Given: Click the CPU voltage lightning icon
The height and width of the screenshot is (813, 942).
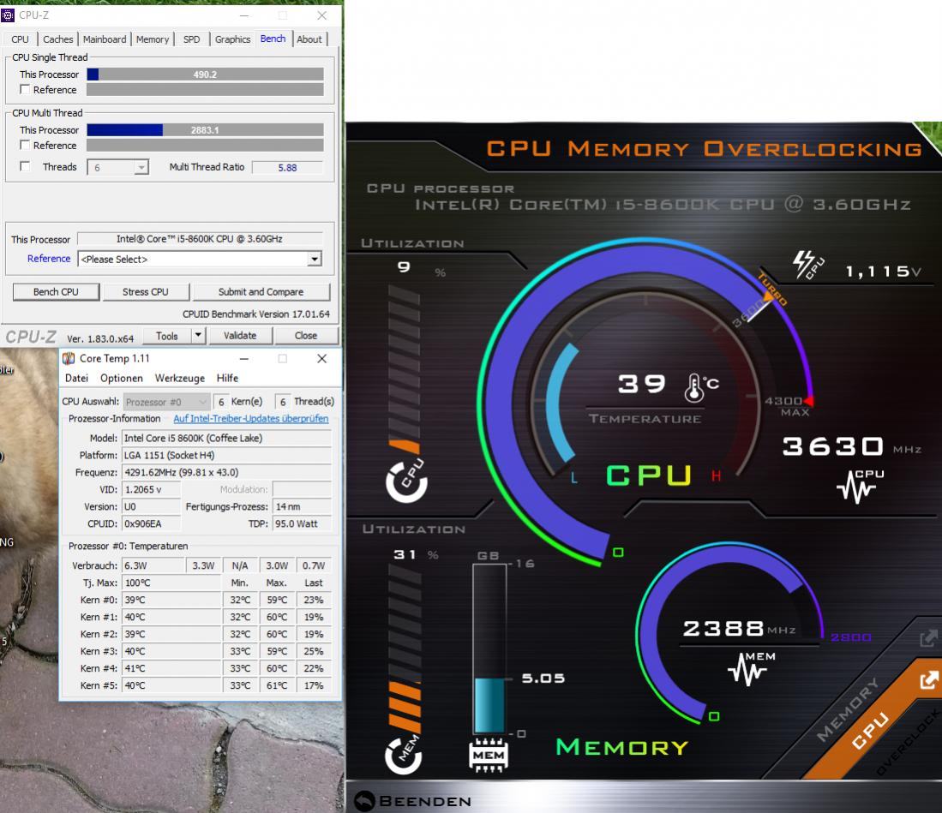Looking at the screenshot, I should 808,265.
